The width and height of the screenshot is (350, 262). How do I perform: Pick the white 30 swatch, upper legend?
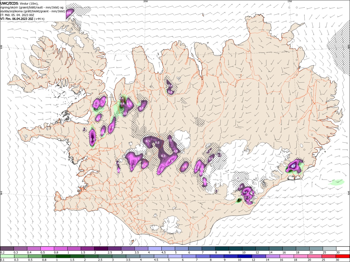(343, 249)
